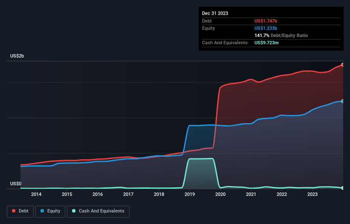Click the Equity label in tooltip
This screenshot has width=350, height=224.
(x=208, y=28)
